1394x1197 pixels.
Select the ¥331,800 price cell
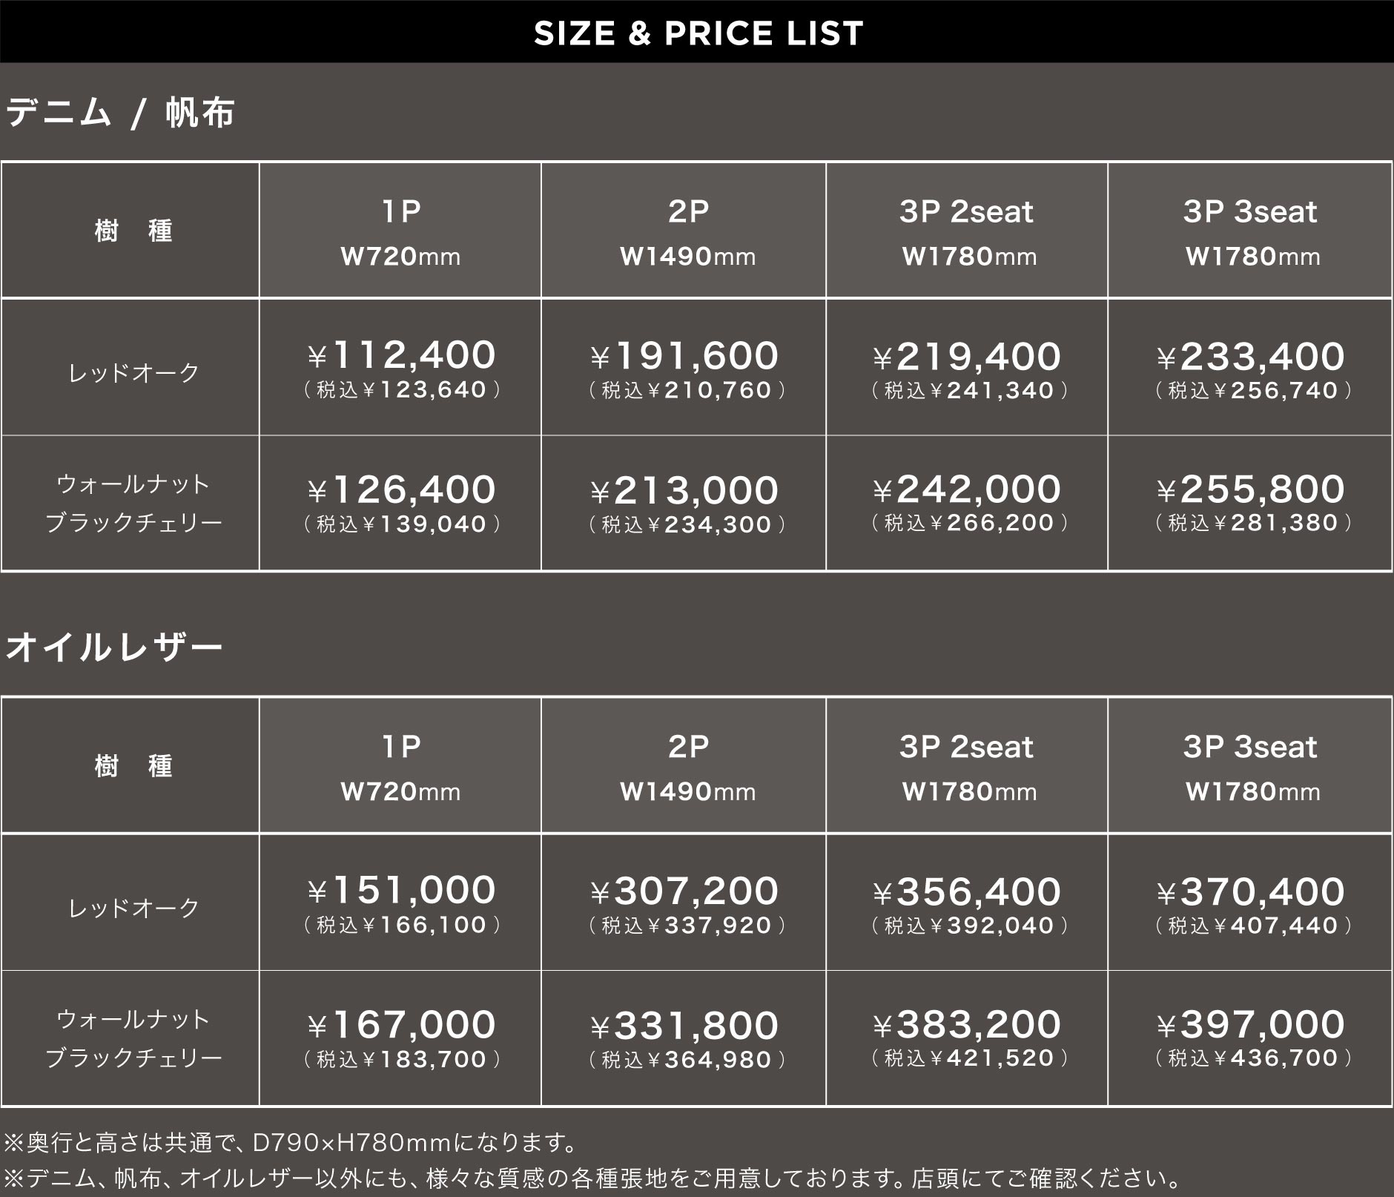pos(684,1038)
